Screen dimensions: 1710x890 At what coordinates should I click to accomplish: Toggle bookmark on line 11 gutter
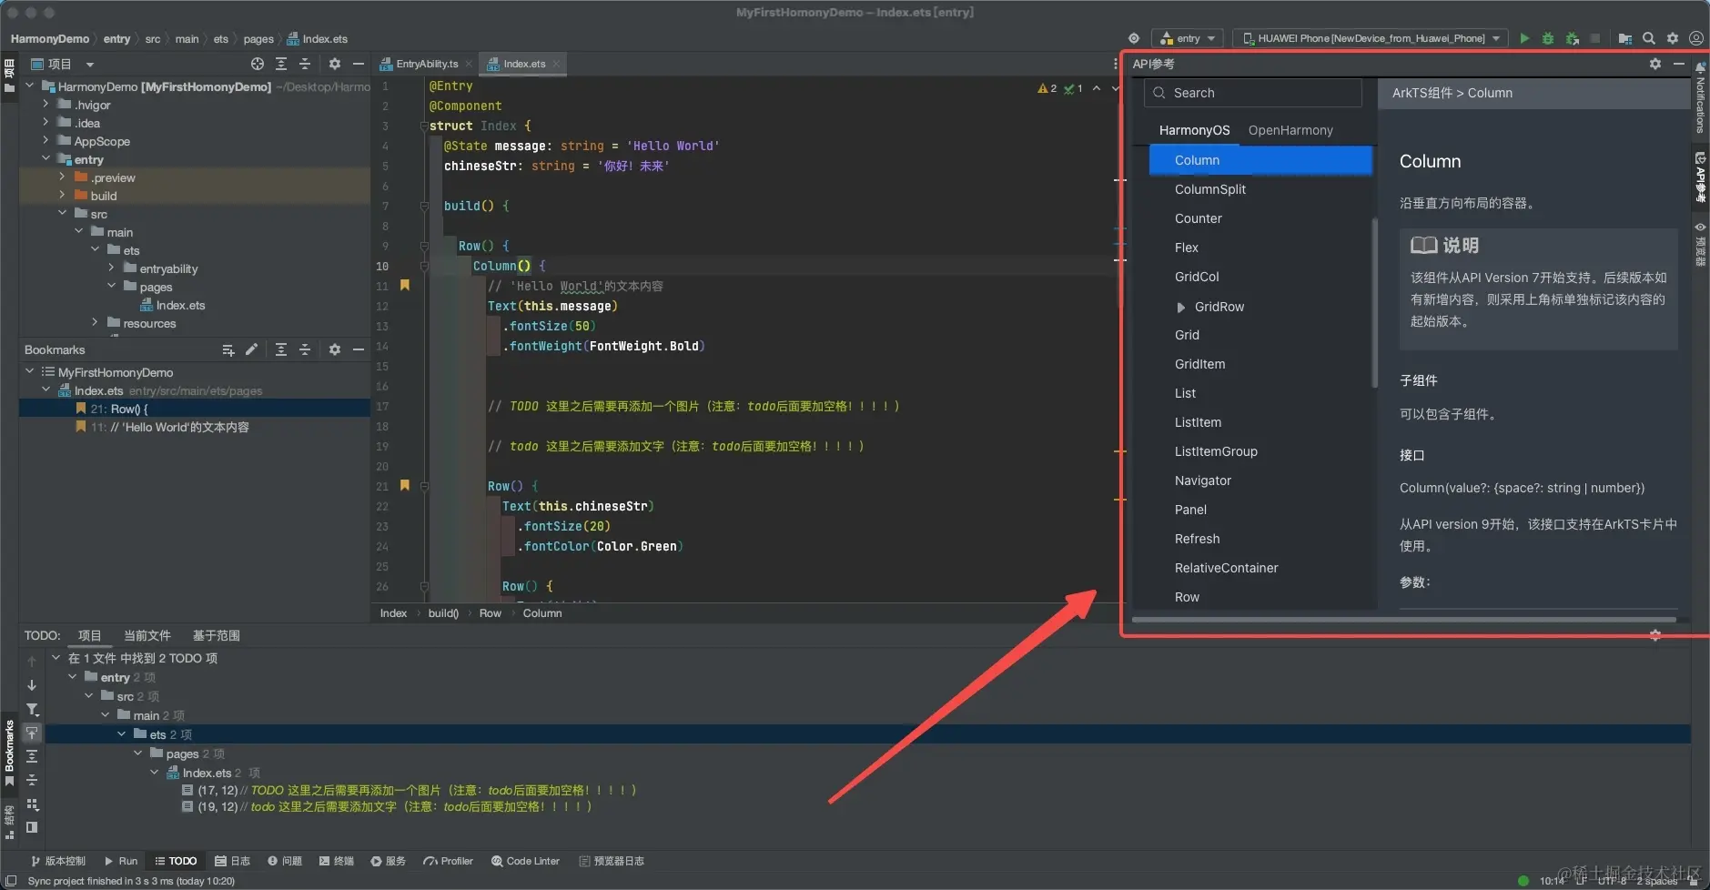(405, 286)
